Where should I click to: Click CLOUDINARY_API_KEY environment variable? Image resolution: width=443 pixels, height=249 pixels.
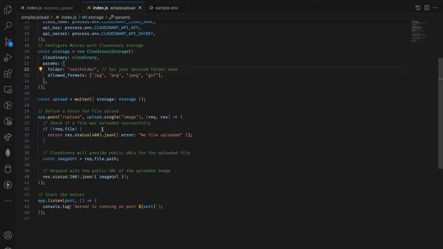click(x=116, y=28)
